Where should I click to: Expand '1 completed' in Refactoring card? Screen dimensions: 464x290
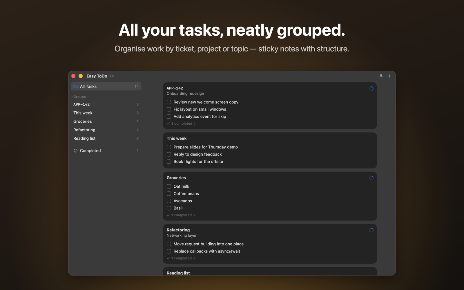click(181, 258)
